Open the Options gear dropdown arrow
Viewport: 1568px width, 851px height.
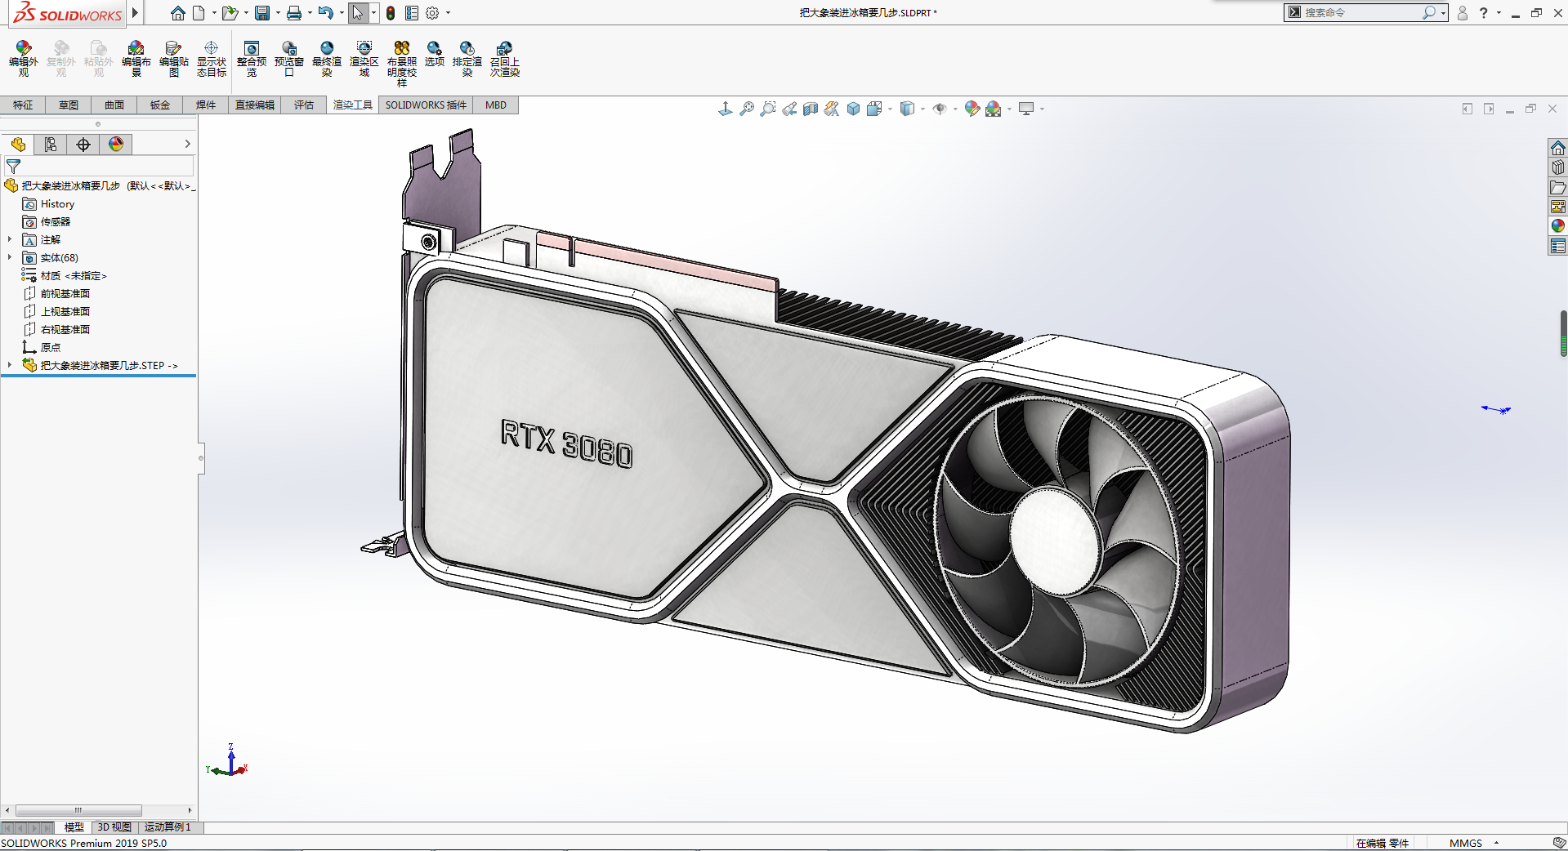coord(448,13)
